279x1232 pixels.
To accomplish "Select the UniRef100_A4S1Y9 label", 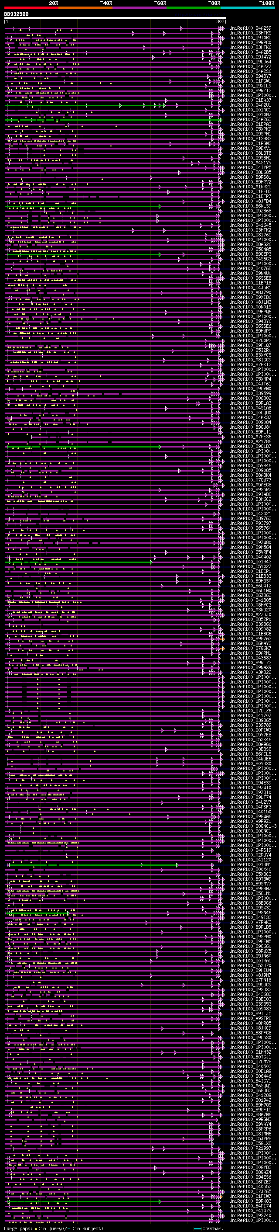I will [250, 163].
